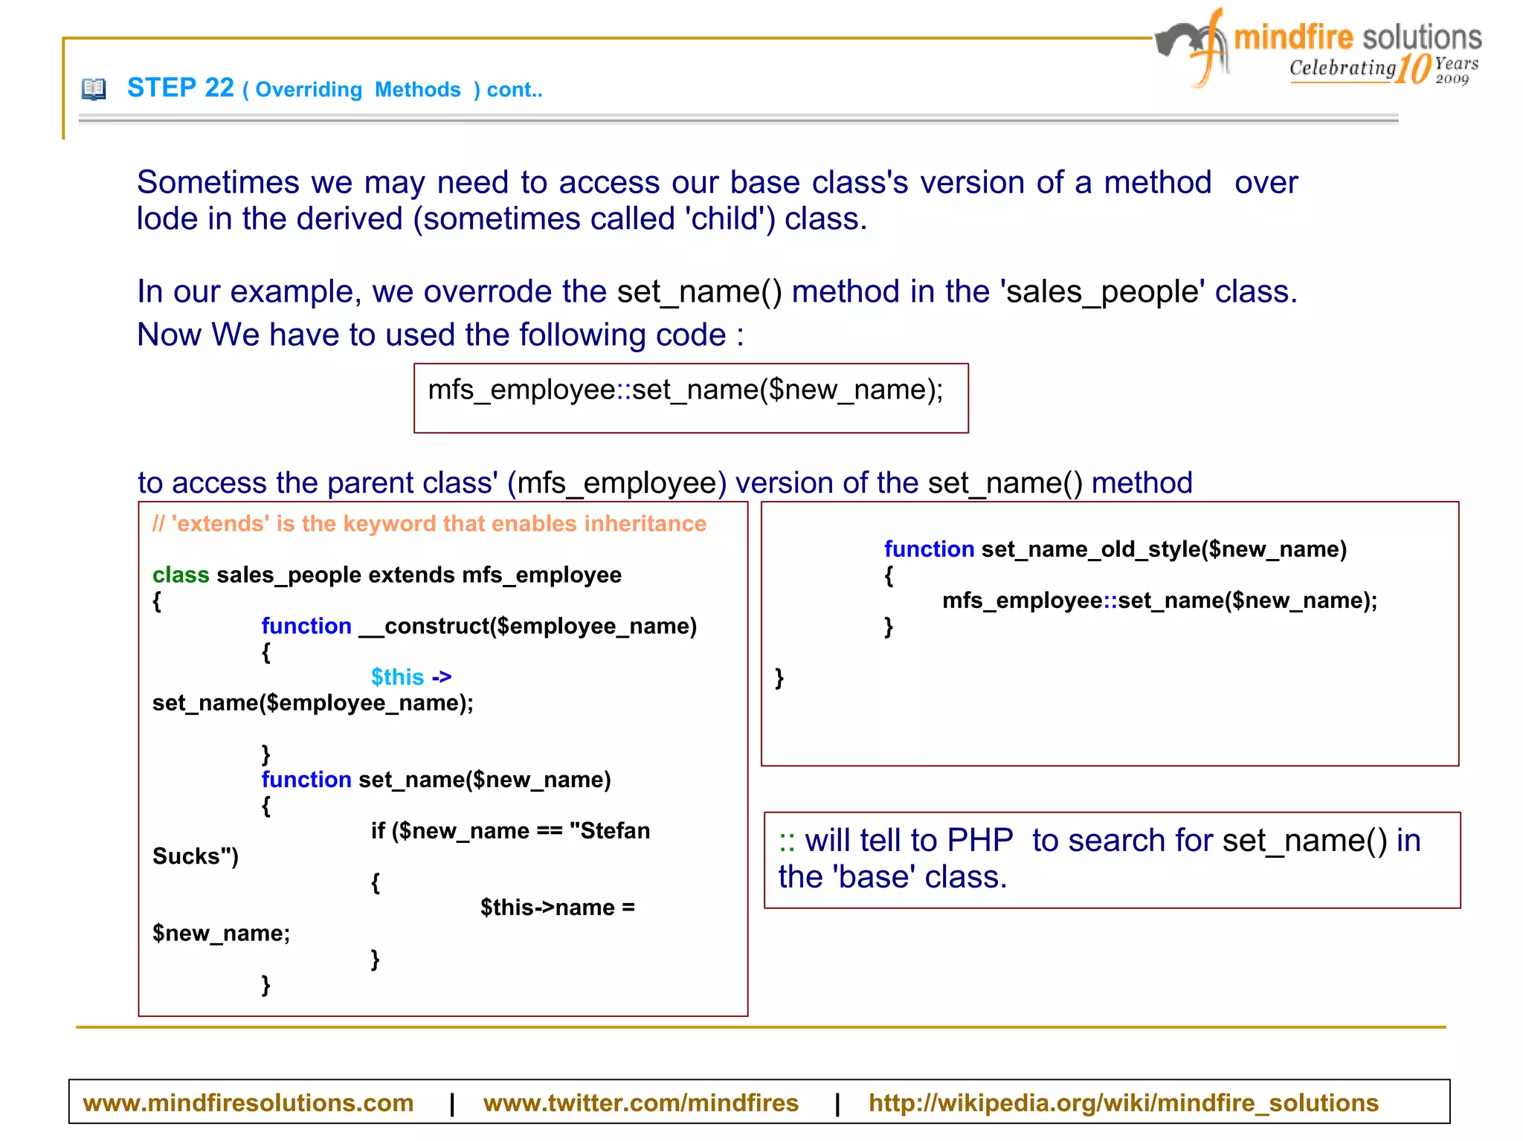1523x1141 pixels.
Task: Click 'to access the parent class' sentence
Action: coord(665,483)
